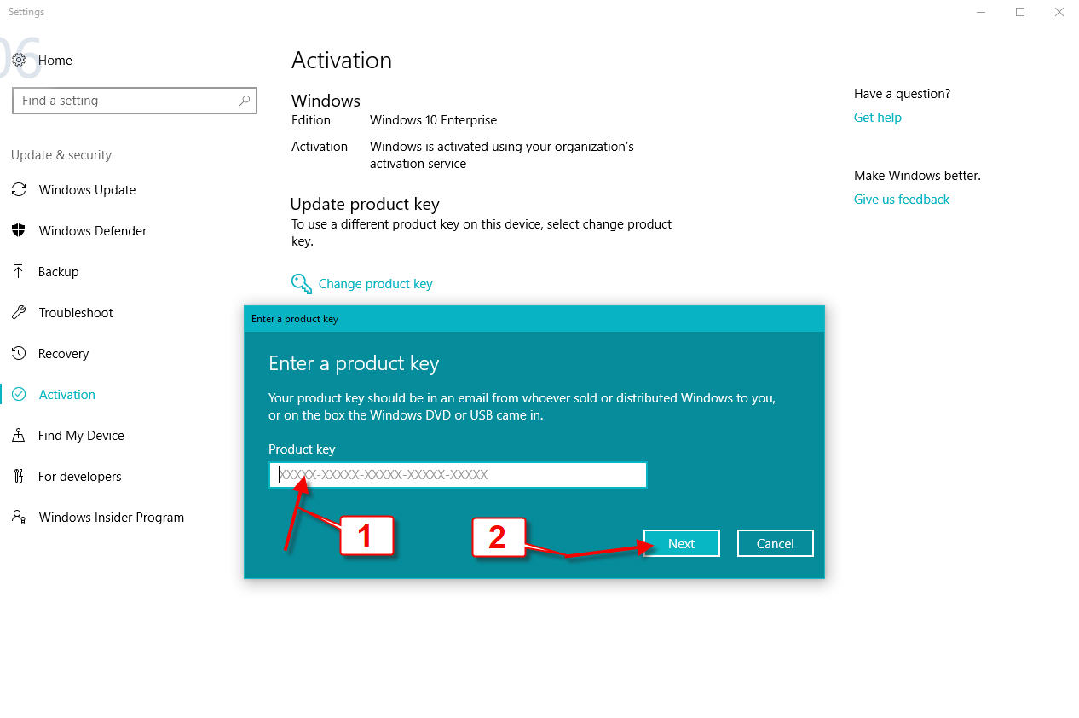Click the Windows Insider Program icon
This screenshot has height=718, width=1079.
(x=19, y=518)
